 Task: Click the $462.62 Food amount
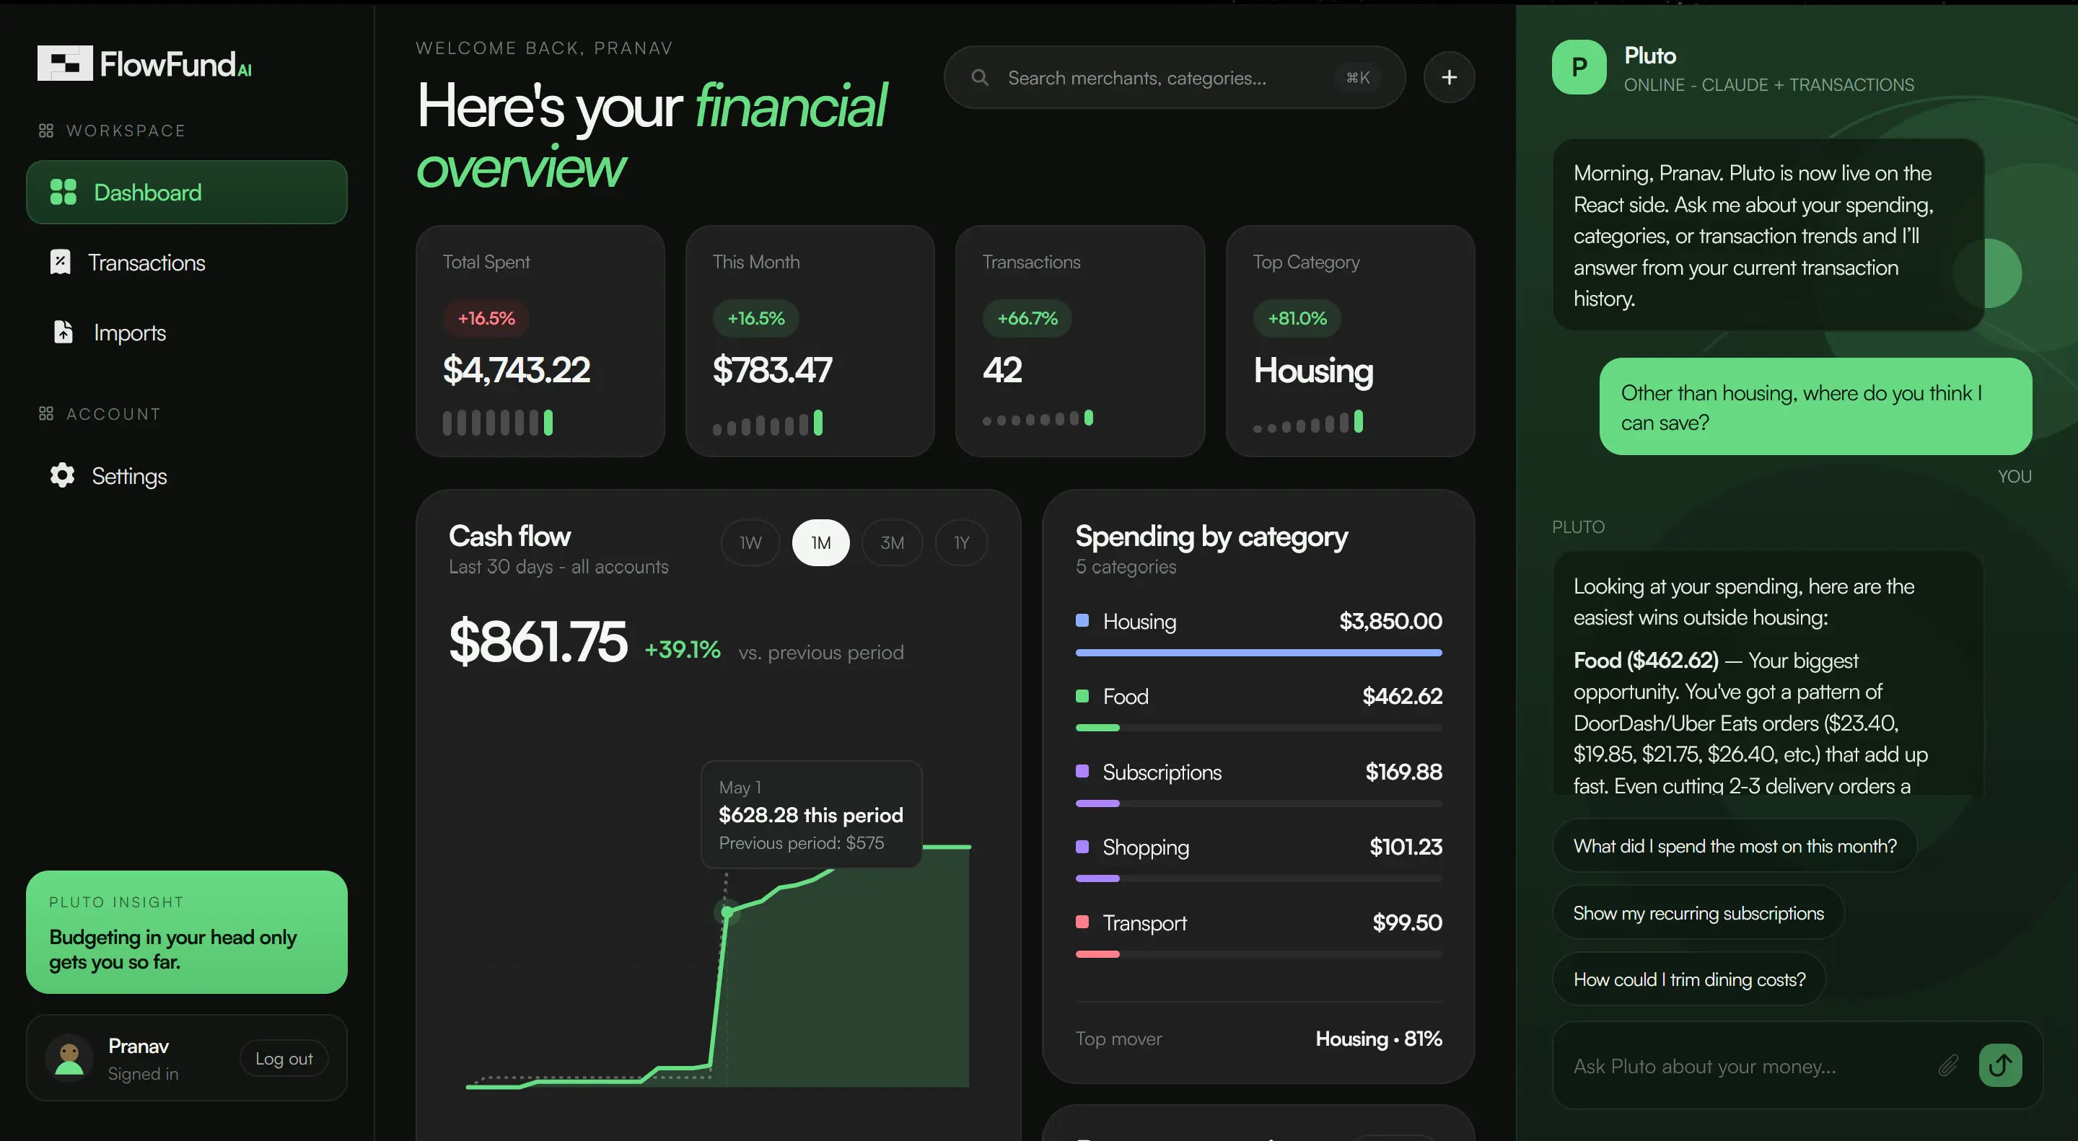[1402, 696]
